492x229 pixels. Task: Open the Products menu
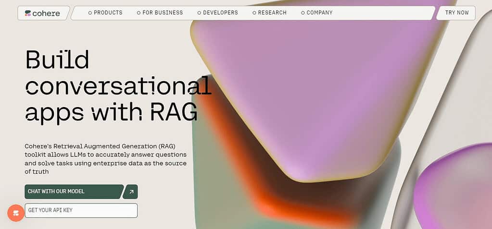(x=105, y=13)
